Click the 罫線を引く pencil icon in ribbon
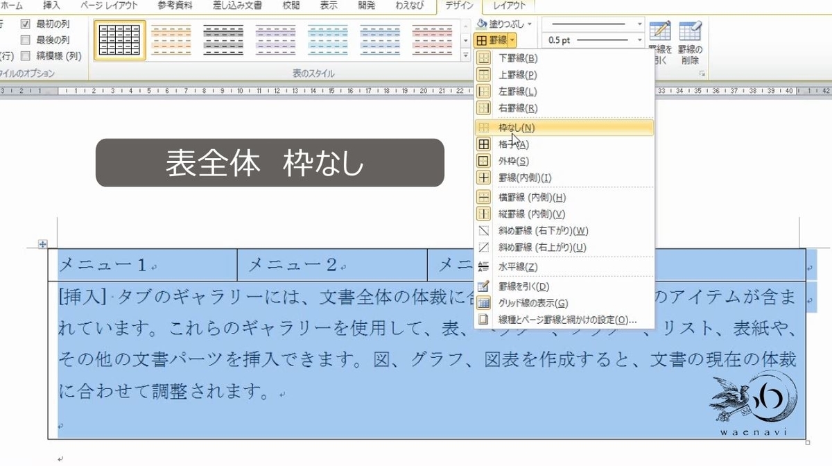This screenshot has height=466, width=832. click(659, 32)
